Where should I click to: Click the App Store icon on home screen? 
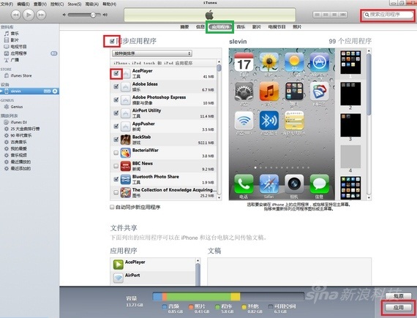coord(319,62)
